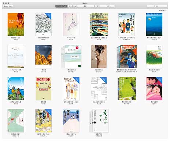Switch to the リスト tab
This screenshot has height=141, width=170.
click(x=108, y=6)
